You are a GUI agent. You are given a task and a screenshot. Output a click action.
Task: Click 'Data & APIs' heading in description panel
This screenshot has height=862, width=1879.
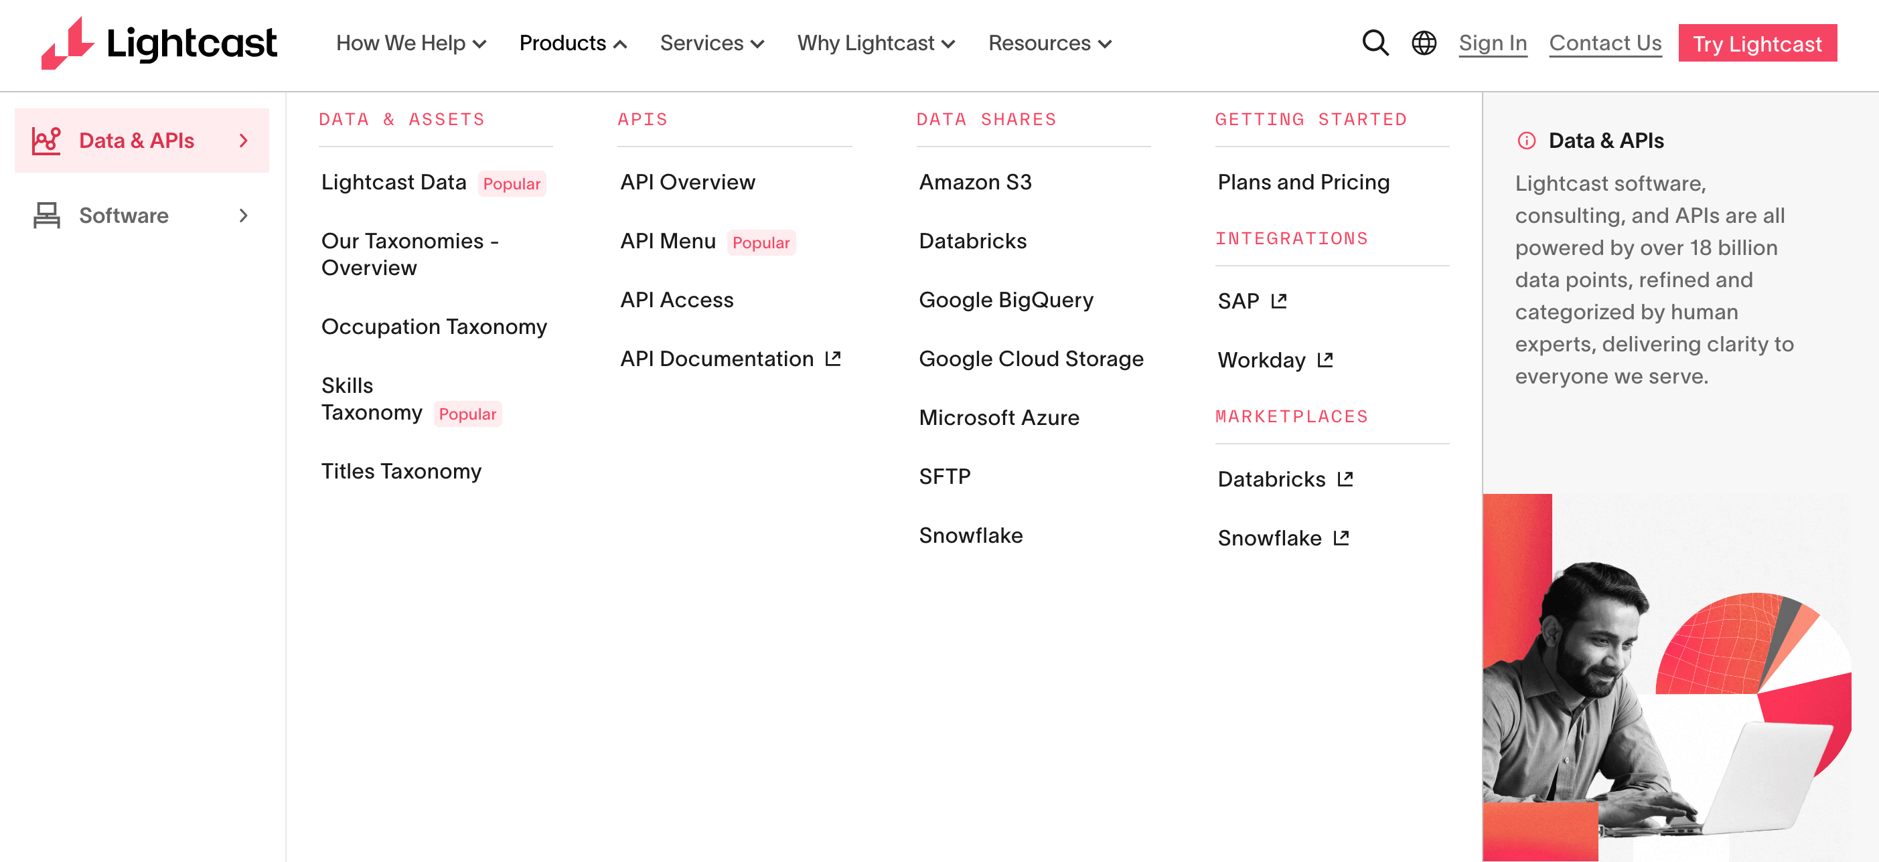(1606, 141)
